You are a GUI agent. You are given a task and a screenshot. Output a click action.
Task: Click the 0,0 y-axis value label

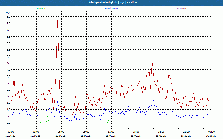(x=8, y=123)
